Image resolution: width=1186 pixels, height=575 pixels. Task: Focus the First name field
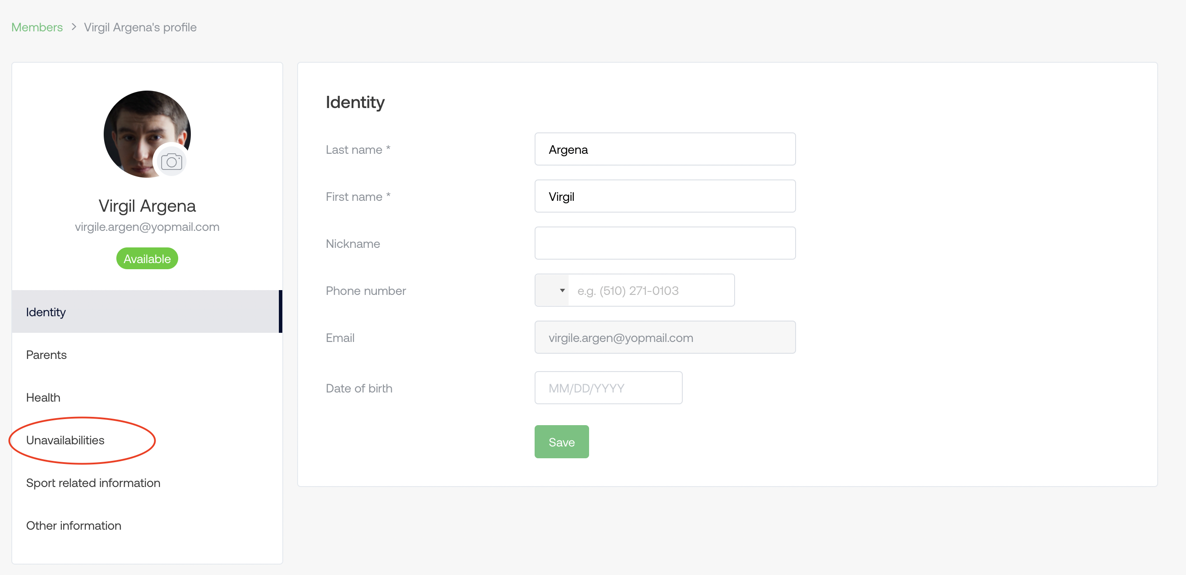click(665, 196)
